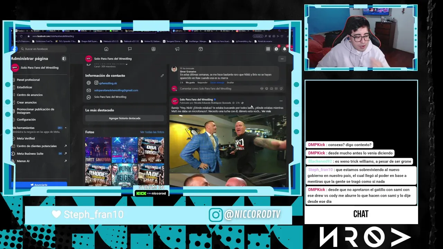Open three-dot menu on the Randy post
This screenshot has height=249, width=443.
coord(281,101)
